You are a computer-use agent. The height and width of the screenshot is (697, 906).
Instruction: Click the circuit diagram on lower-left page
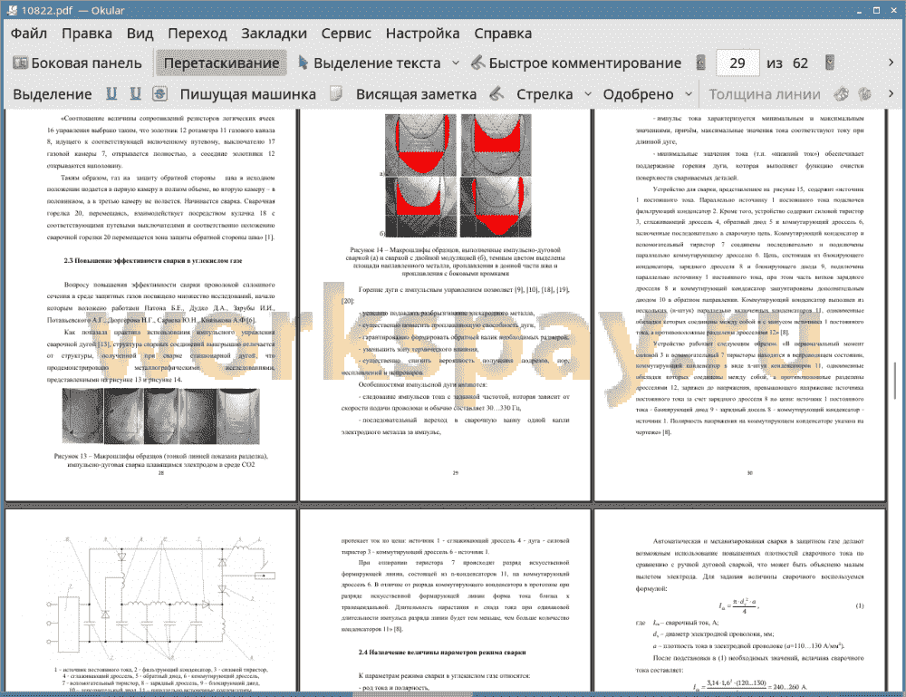(162, 599)
